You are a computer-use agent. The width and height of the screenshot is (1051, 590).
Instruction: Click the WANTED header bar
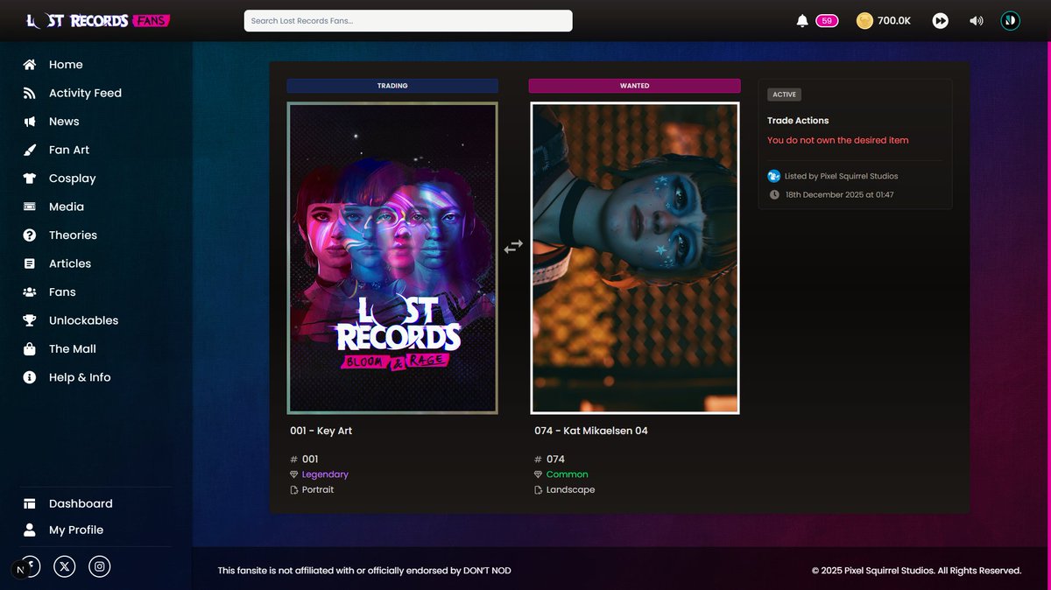[x=635, y=86]
